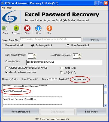Click the orange Buy dollar icon
Image resolution: width=109 pixels, height=122 pixels.
point(49,28)
